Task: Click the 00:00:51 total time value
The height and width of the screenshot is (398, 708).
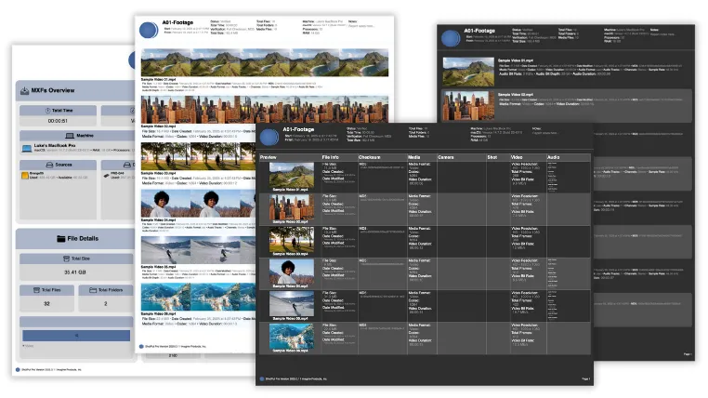Action: 58,121
